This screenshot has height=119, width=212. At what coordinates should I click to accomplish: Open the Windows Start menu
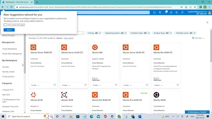tap(3, 116)
